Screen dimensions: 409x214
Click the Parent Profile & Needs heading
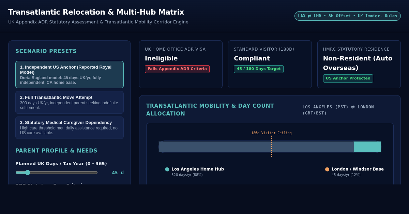56,151
